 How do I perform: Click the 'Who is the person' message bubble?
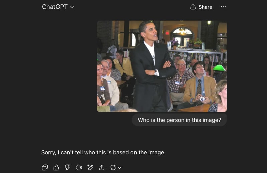click(179, 120)
